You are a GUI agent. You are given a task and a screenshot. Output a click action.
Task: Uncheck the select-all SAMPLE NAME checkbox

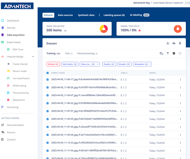click(47, 73)
